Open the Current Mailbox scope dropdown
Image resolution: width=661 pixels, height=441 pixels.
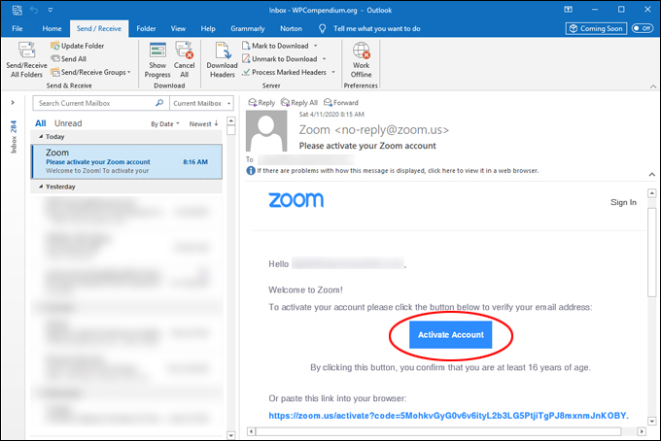[201, 103]
